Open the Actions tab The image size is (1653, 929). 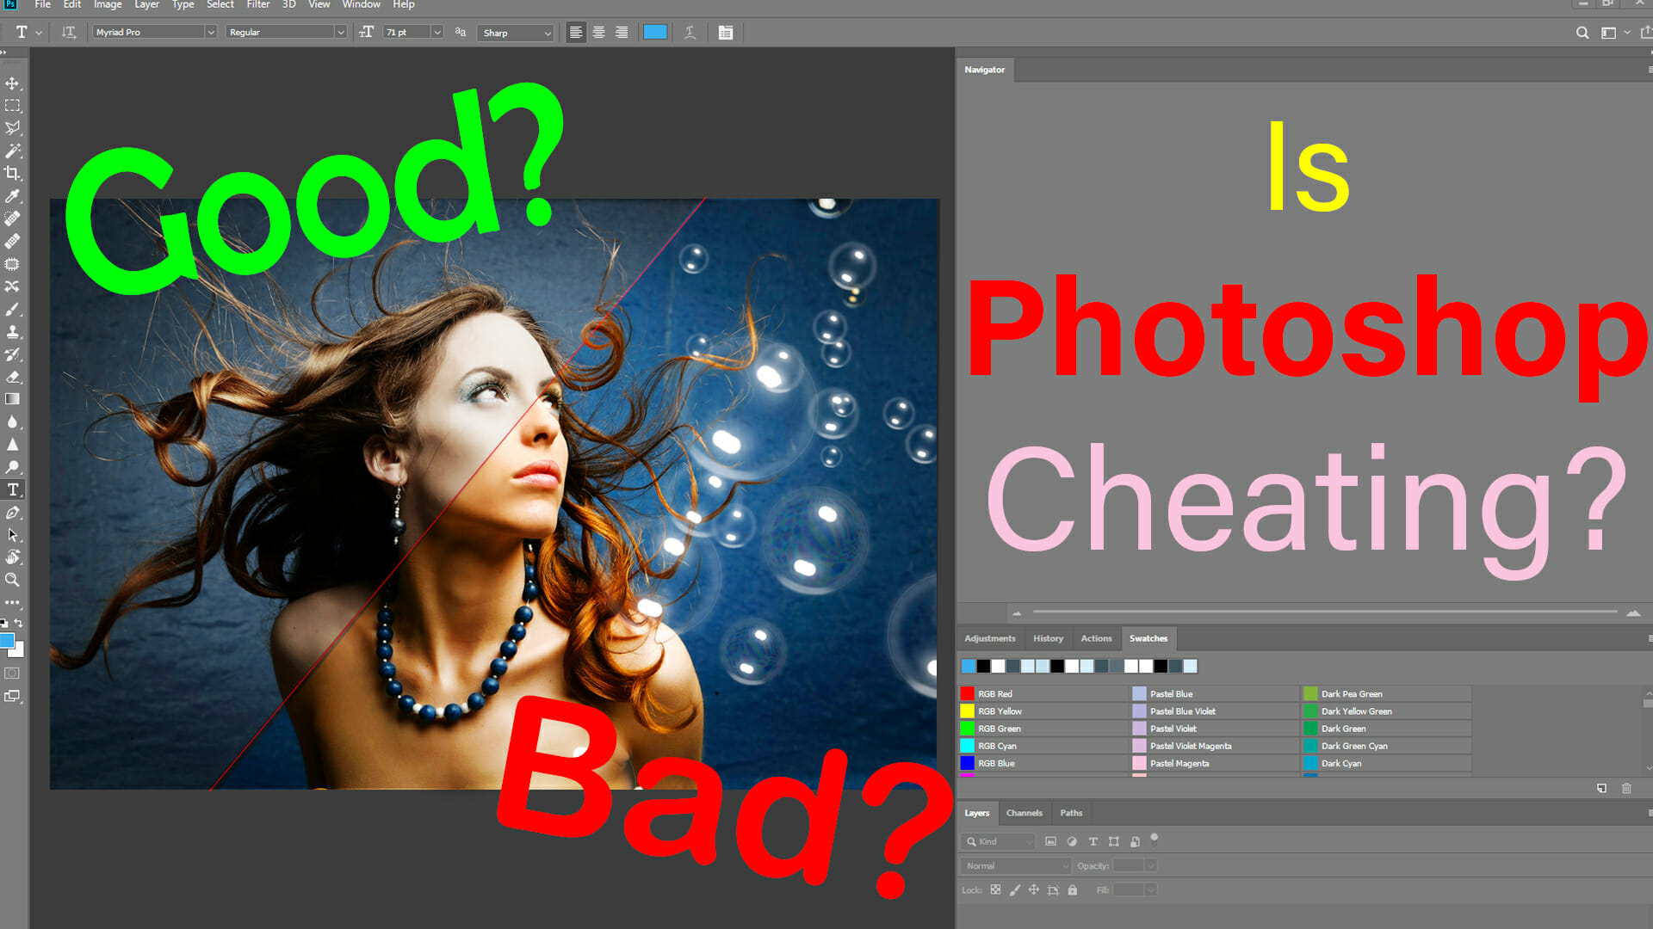[1096, 638]
